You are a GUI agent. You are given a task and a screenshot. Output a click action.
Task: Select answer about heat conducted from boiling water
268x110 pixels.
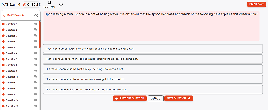153,59
